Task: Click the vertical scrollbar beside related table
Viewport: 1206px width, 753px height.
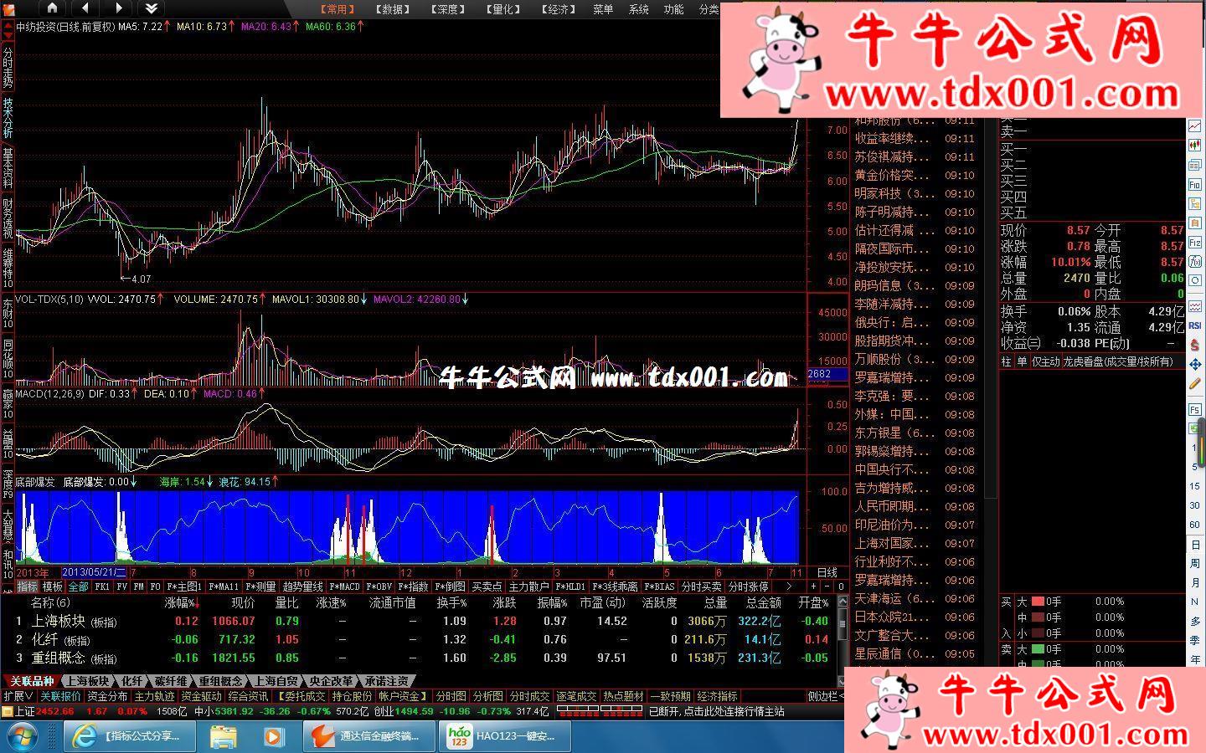Action: pyautogui.click(x=843, y=636)
